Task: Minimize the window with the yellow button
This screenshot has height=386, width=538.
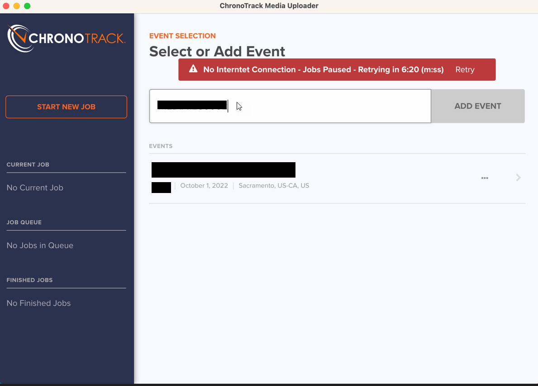Action: coord(16,6)
